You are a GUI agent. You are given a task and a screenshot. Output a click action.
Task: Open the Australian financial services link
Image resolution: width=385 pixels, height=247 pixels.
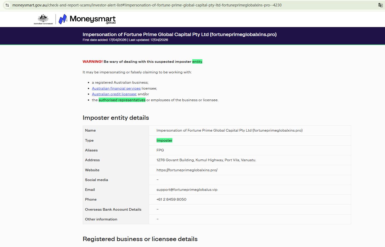pyautogui.click(x=116, y=88)
